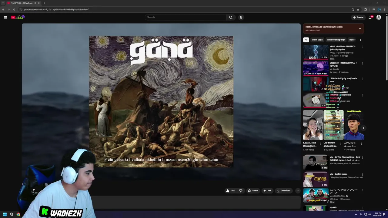Go back with browser back arrow
The image size is (388, 218).
pyautogui.click(x=3, y=9)
